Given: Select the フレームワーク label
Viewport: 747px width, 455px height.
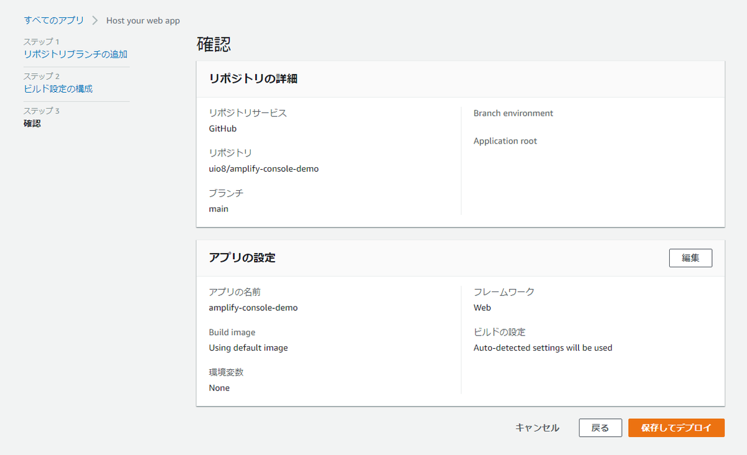Looking at the screenshot, I should coord(504,292).
